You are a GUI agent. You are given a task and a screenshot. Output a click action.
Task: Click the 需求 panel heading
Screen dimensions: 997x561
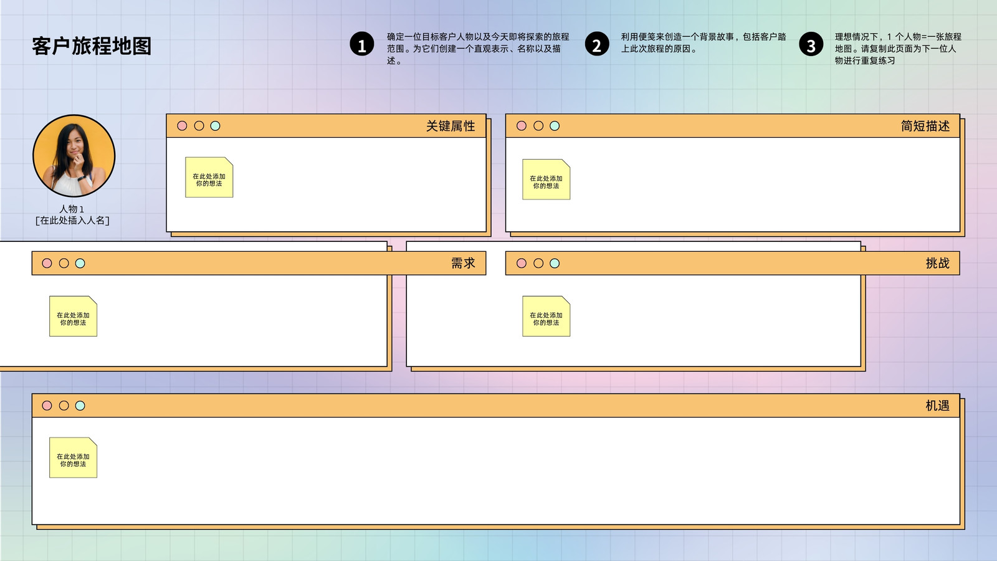[463, 263]
